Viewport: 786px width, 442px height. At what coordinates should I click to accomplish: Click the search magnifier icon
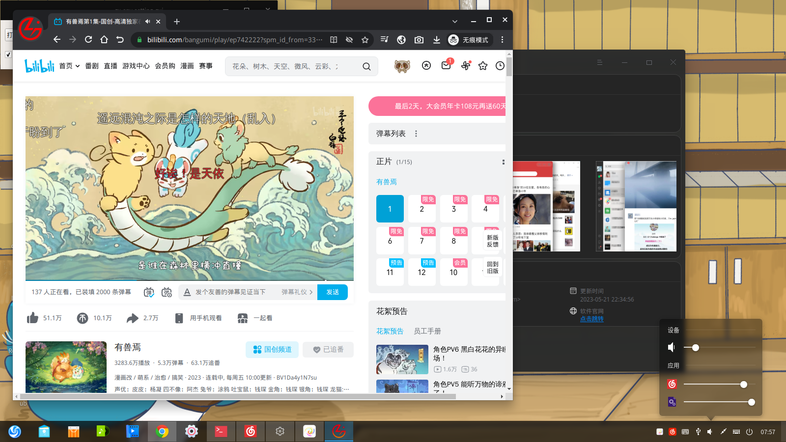[366, 66]
